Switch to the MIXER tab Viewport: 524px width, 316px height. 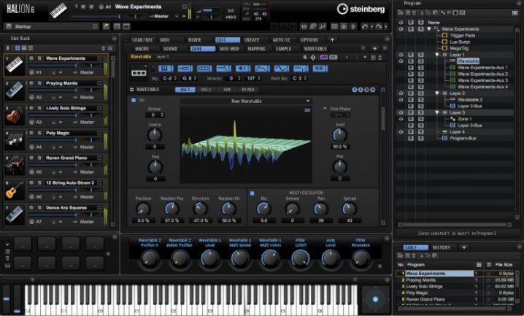click(195, 40)
